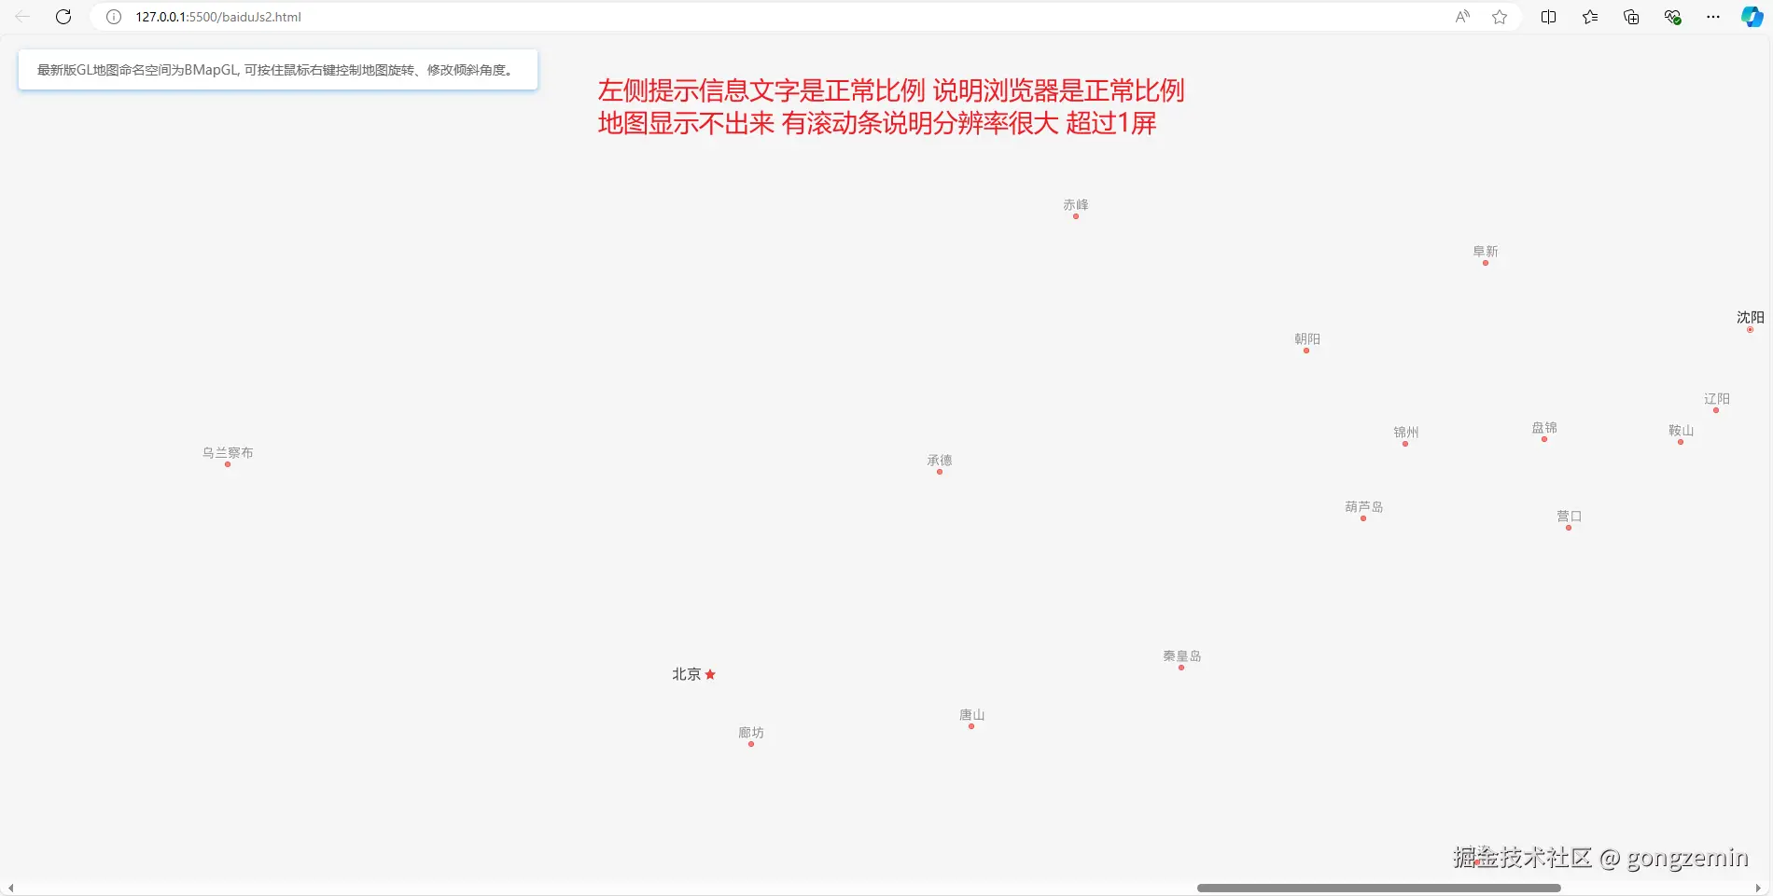Click the 盘锦 city label
Image resolution: width=1773 pixels, height=896 pixels.
point(1544,428)
